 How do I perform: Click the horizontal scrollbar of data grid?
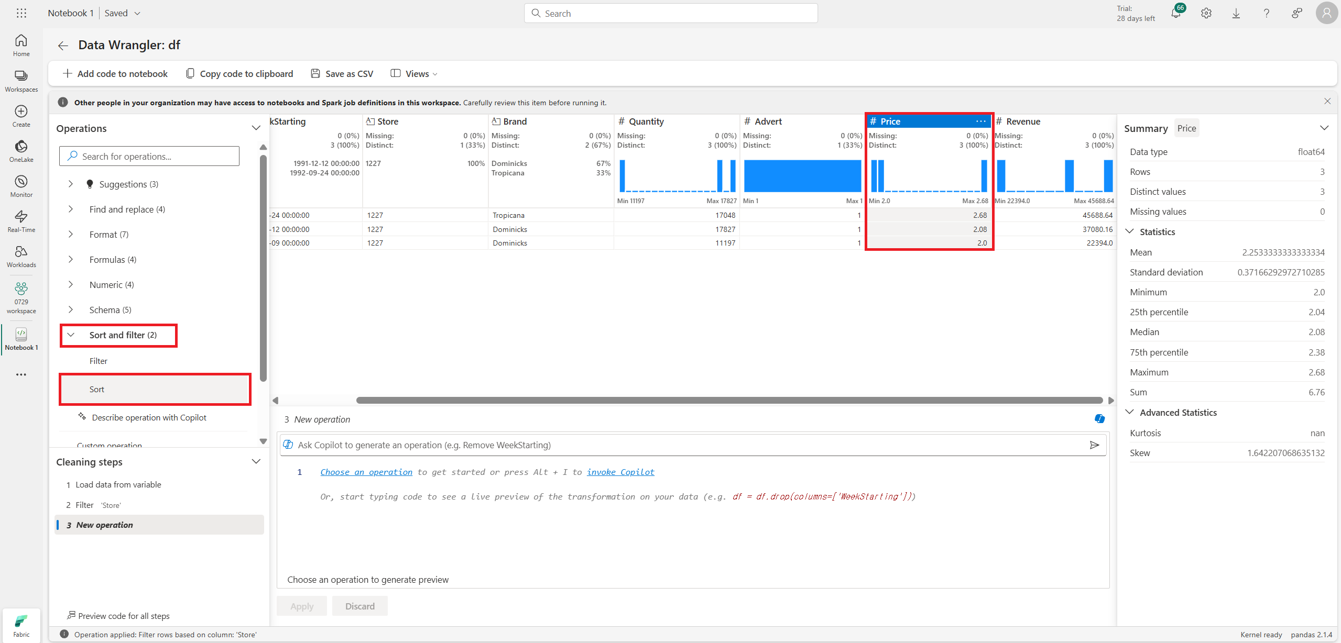click(728, 401)
